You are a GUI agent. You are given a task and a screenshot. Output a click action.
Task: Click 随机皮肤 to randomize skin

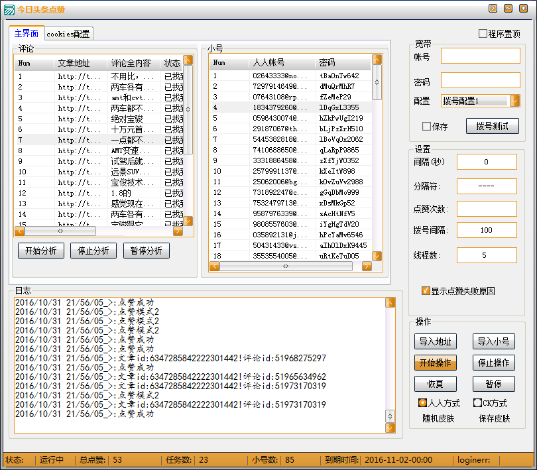438,418
